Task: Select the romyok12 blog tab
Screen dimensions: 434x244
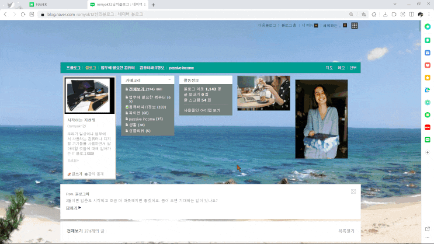Action: (118, 5)
